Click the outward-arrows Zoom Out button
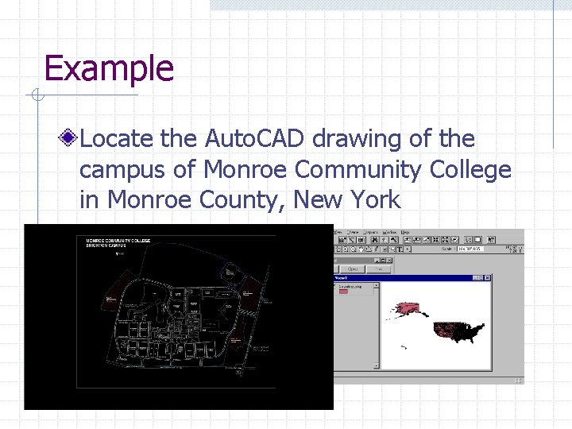Screen dimensions: 572x429 [446, 240]
